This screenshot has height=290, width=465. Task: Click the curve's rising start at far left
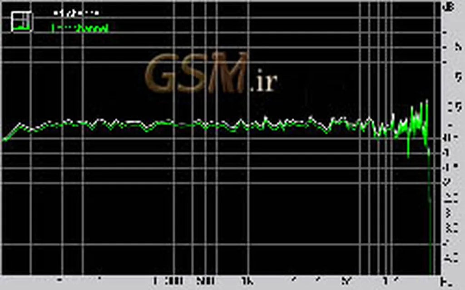10,133
